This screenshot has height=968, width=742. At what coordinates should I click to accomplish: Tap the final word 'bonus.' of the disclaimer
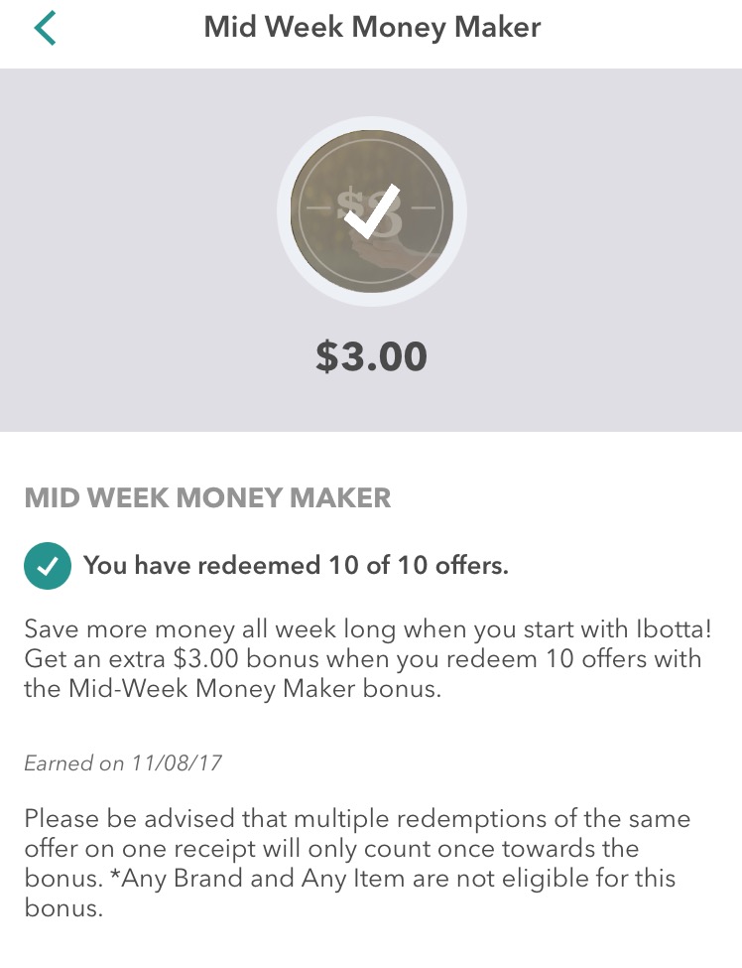click(63, 908)
